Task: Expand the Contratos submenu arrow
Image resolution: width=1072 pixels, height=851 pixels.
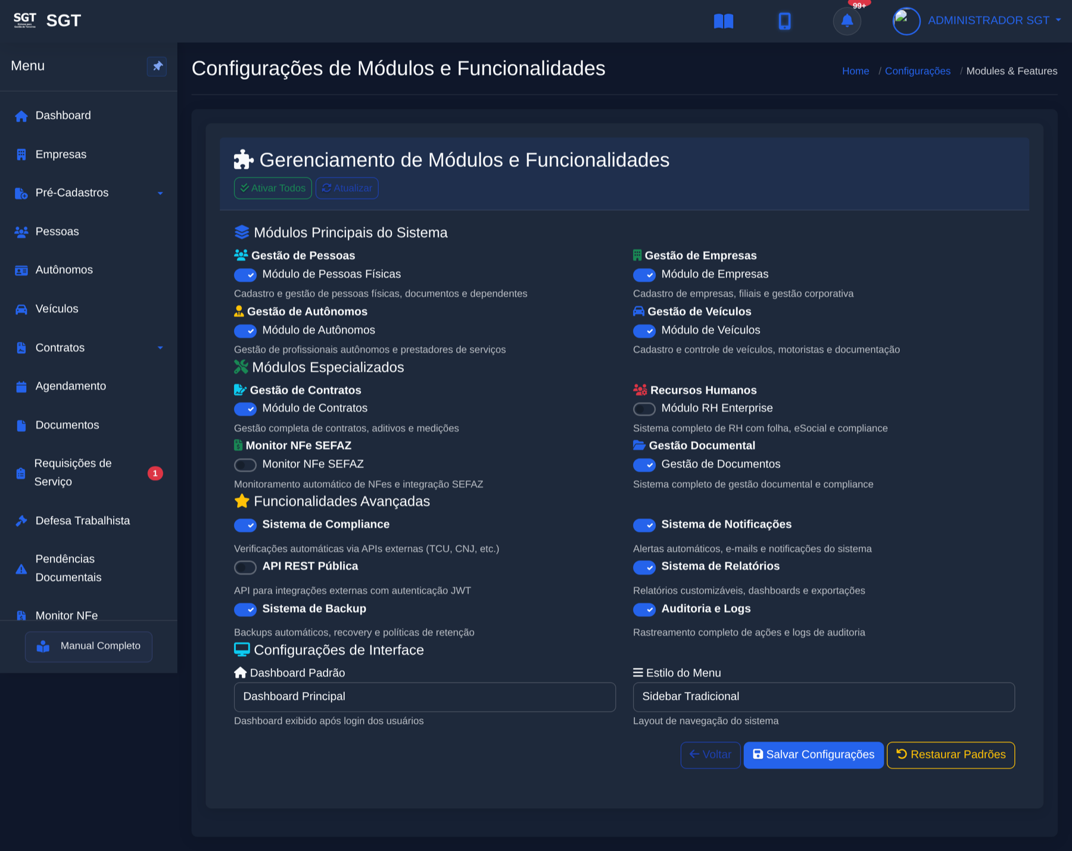Action: click(160, 348)
